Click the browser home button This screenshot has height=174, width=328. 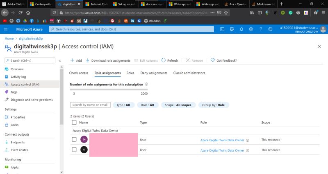pos(28,13)
